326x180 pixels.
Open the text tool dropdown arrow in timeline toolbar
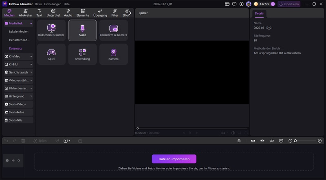click(69, 141)
